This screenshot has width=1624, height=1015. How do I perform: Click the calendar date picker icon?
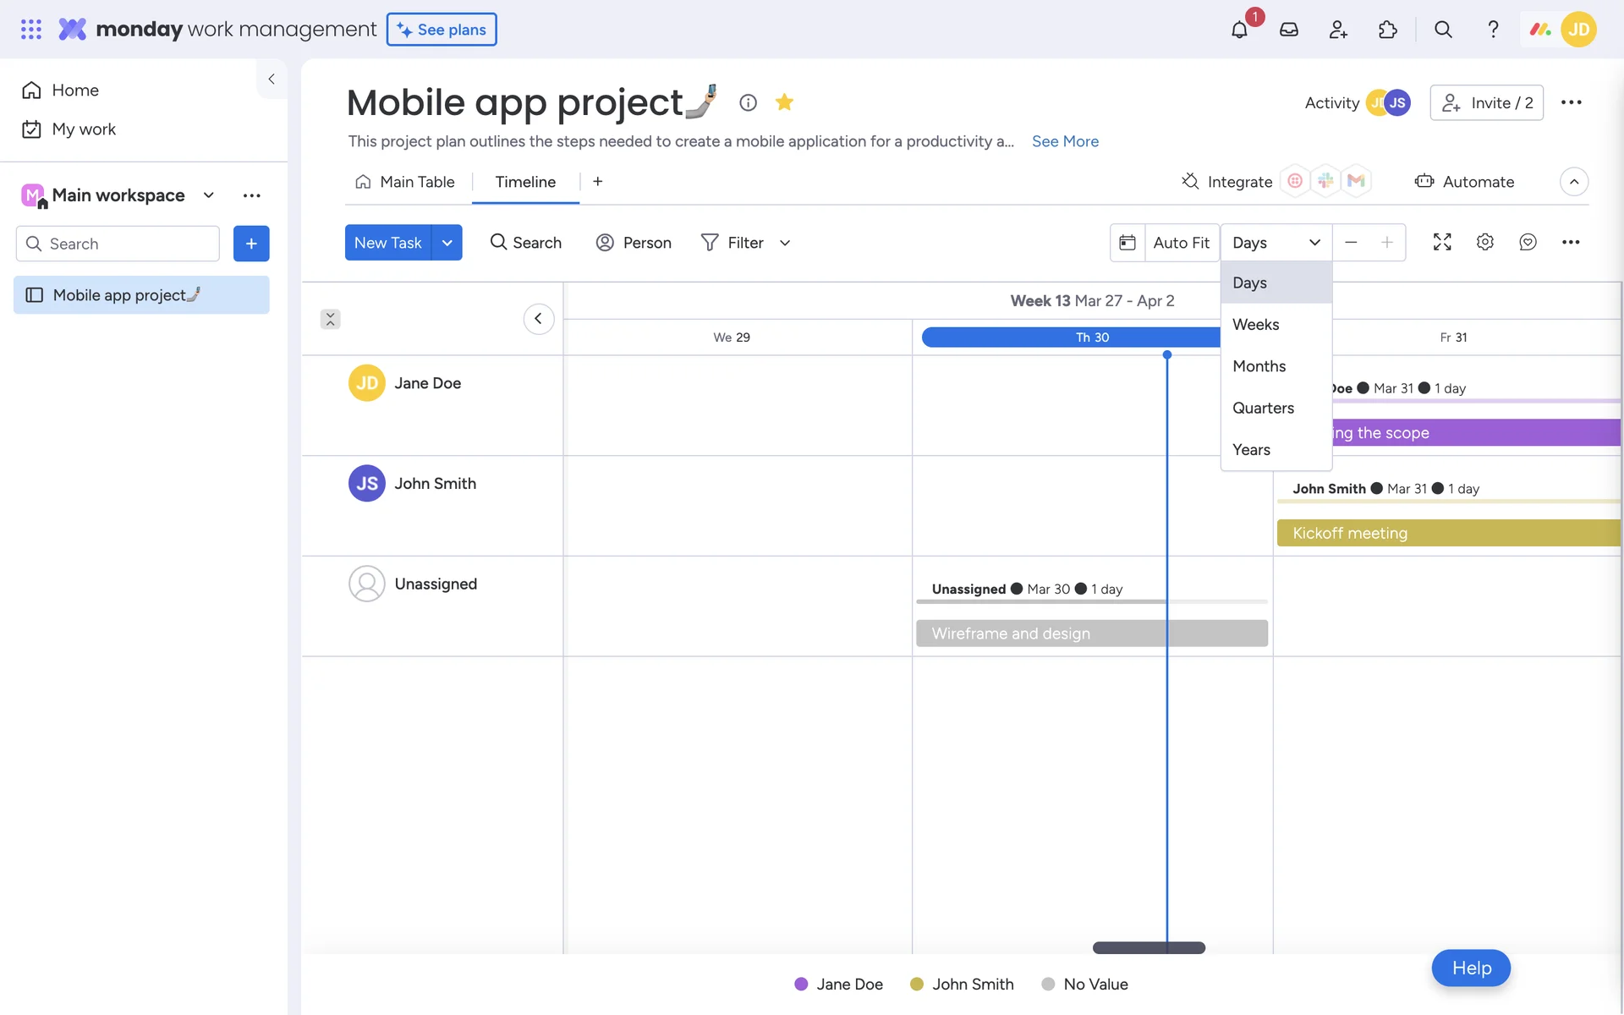[x=1127, y=243]
